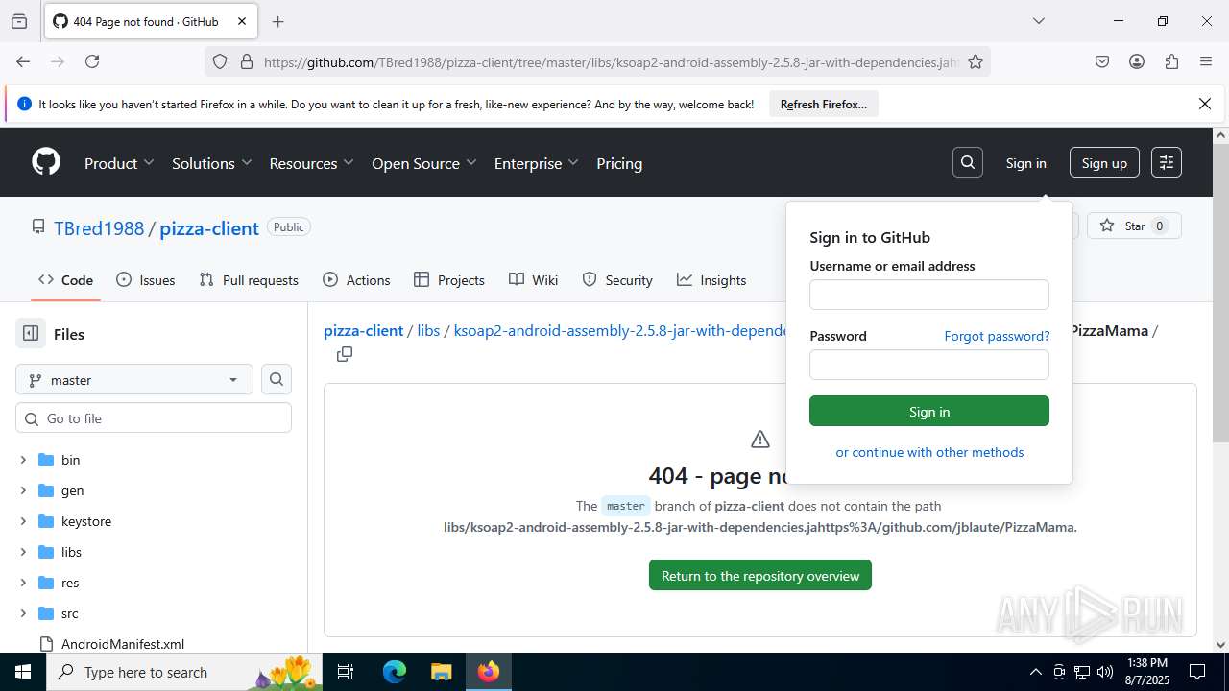Open the Pocket save icon in toolbar

pos(1102,61)
